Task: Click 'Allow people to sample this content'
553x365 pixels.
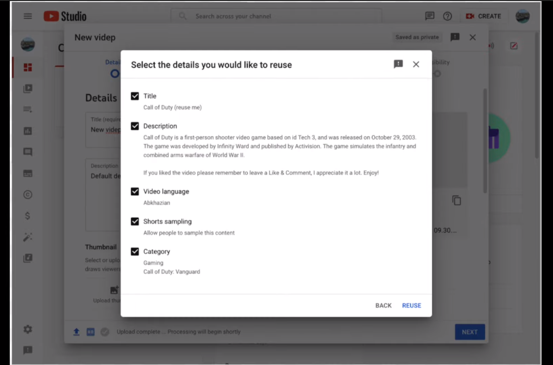Action: coord(188,233)
